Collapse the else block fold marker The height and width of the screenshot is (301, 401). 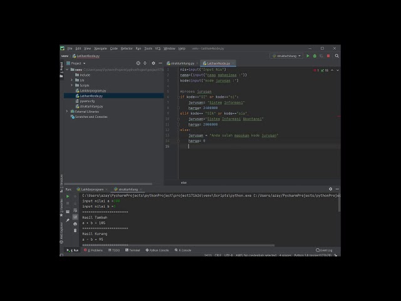click(178, 130)
